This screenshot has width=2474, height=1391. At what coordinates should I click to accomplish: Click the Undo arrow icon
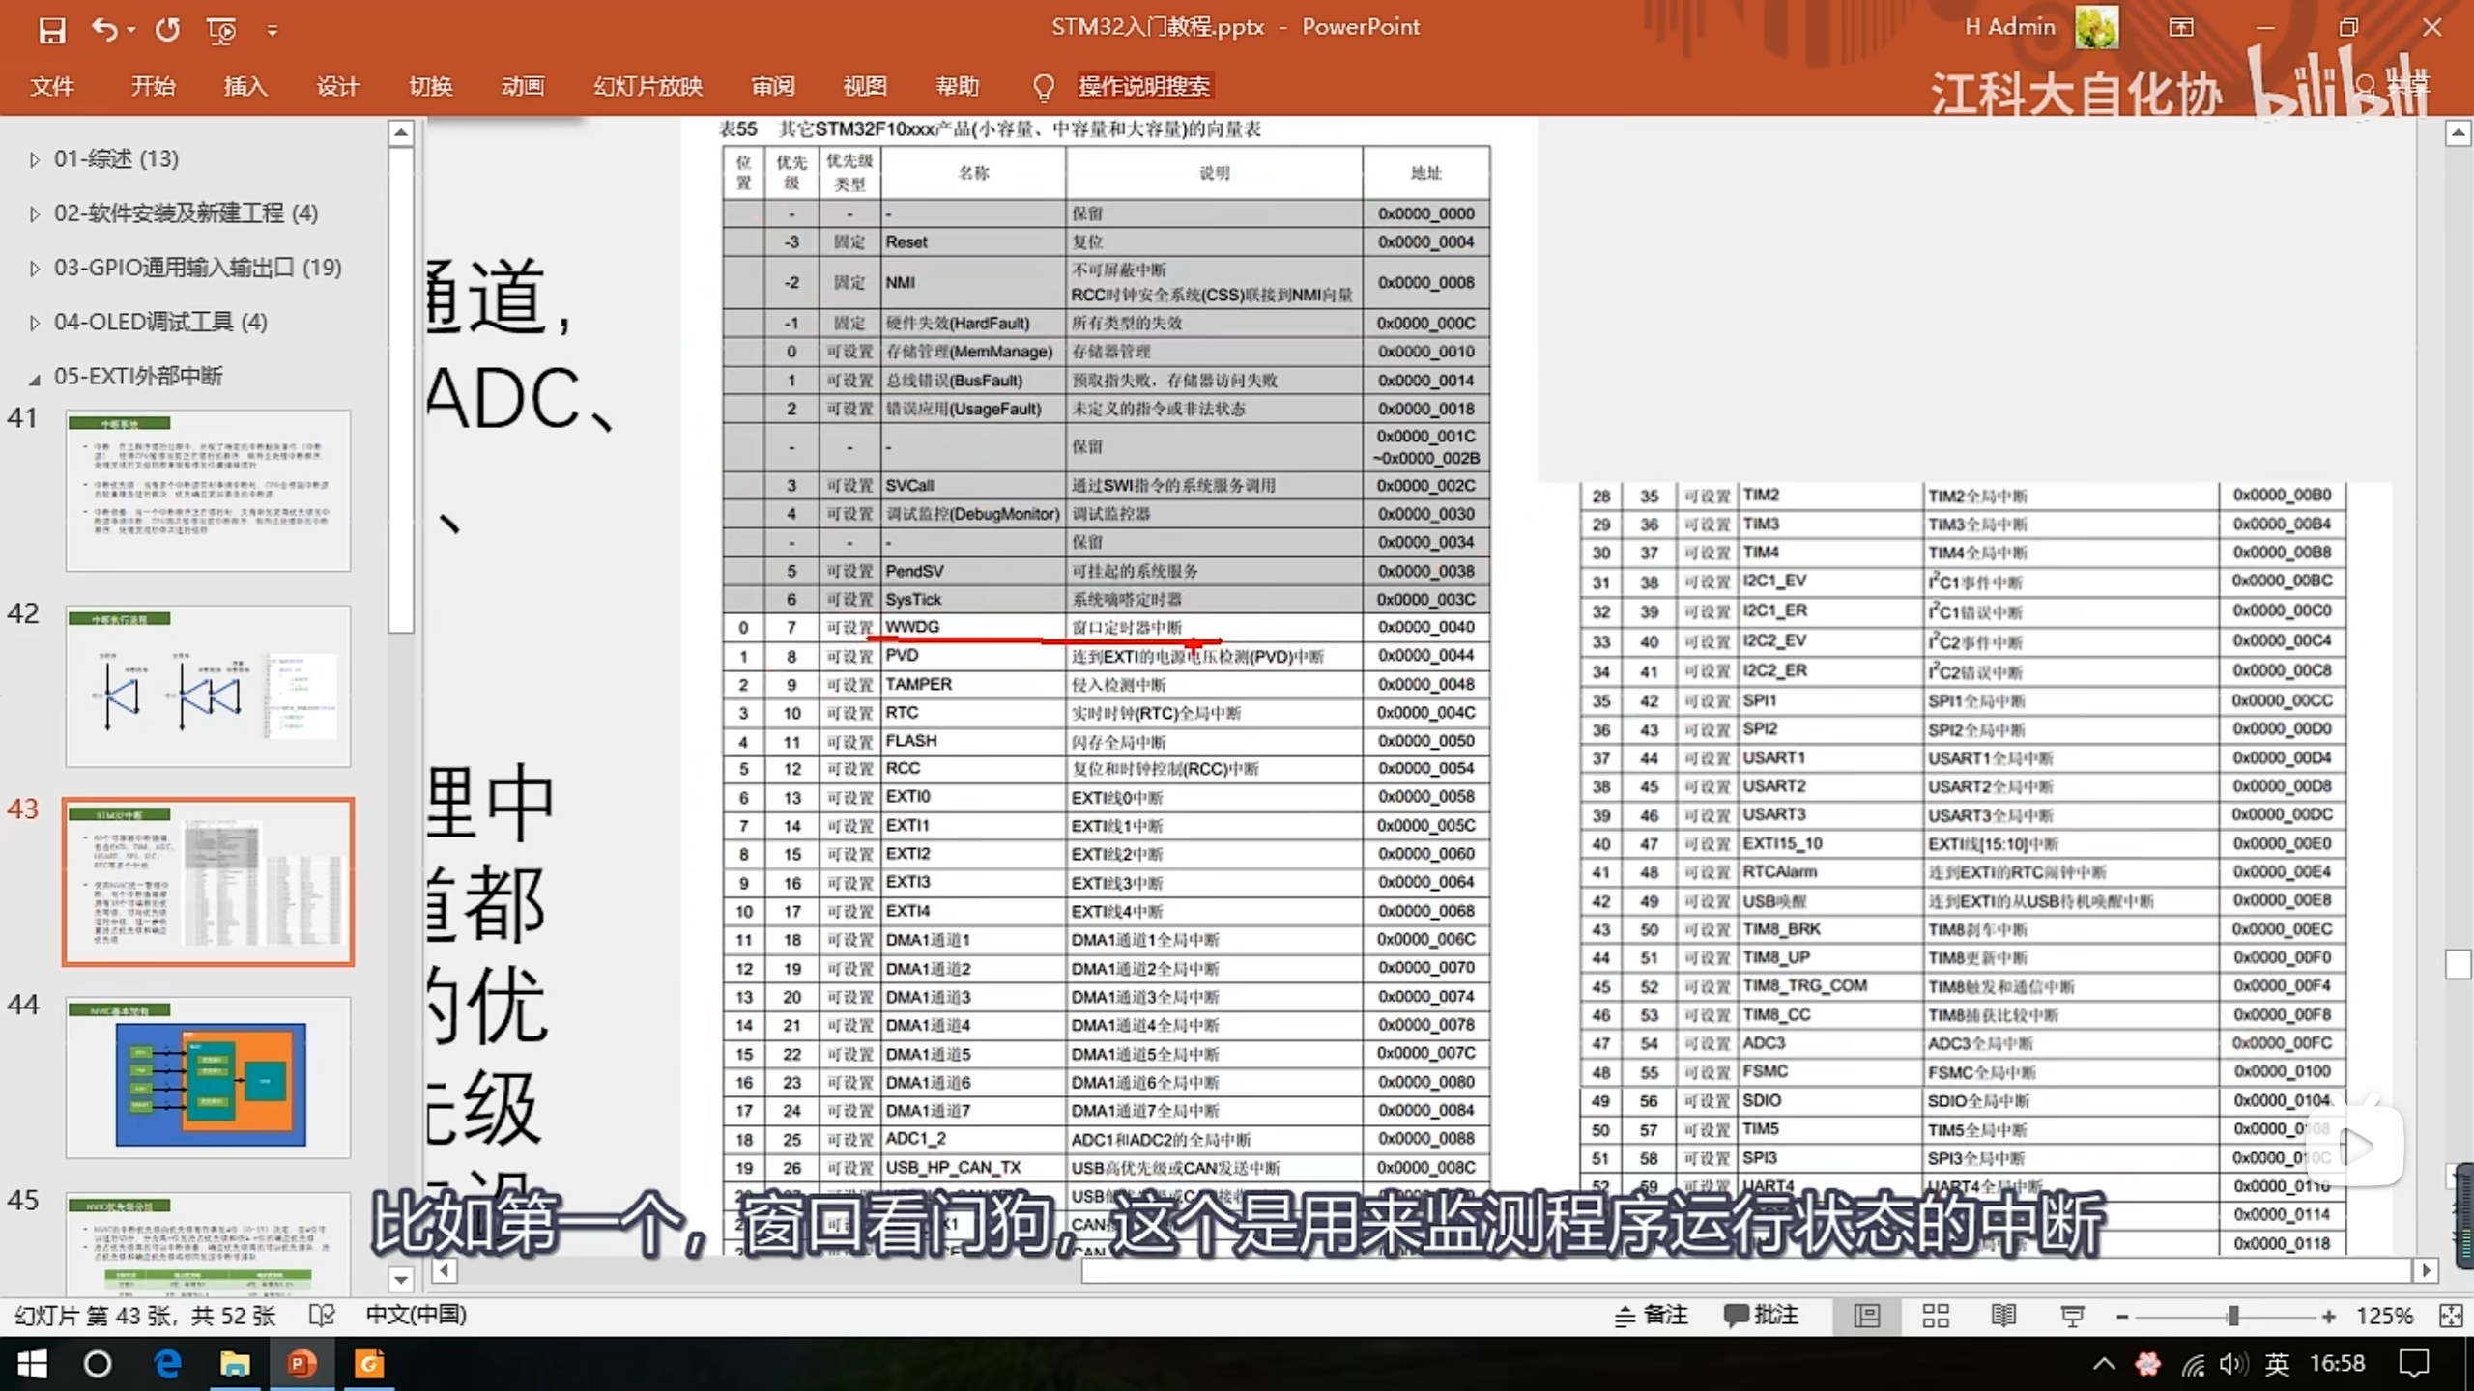[x=104, y=30]
